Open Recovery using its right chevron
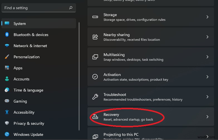The width and height of the screenshot is (218, 140). [207, 117]
